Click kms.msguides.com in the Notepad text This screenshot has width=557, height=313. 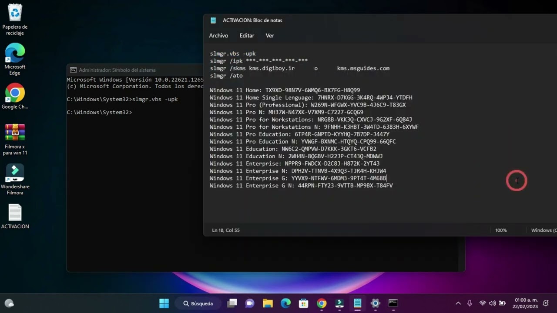[x=363, y=68]
